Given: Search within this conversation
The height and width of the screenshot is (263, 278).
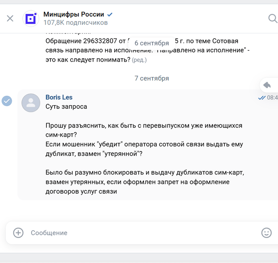Looking at the screenshot, I should point(272,18).
